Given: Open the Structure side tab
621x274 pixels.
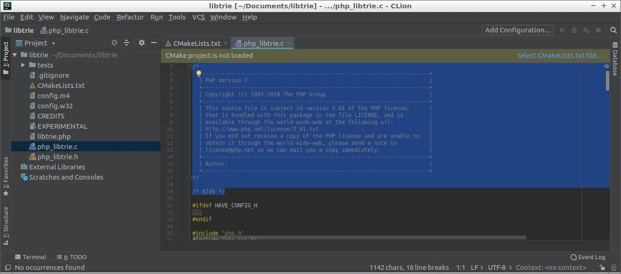Looking at the screenshot, I should coord(6,225).
